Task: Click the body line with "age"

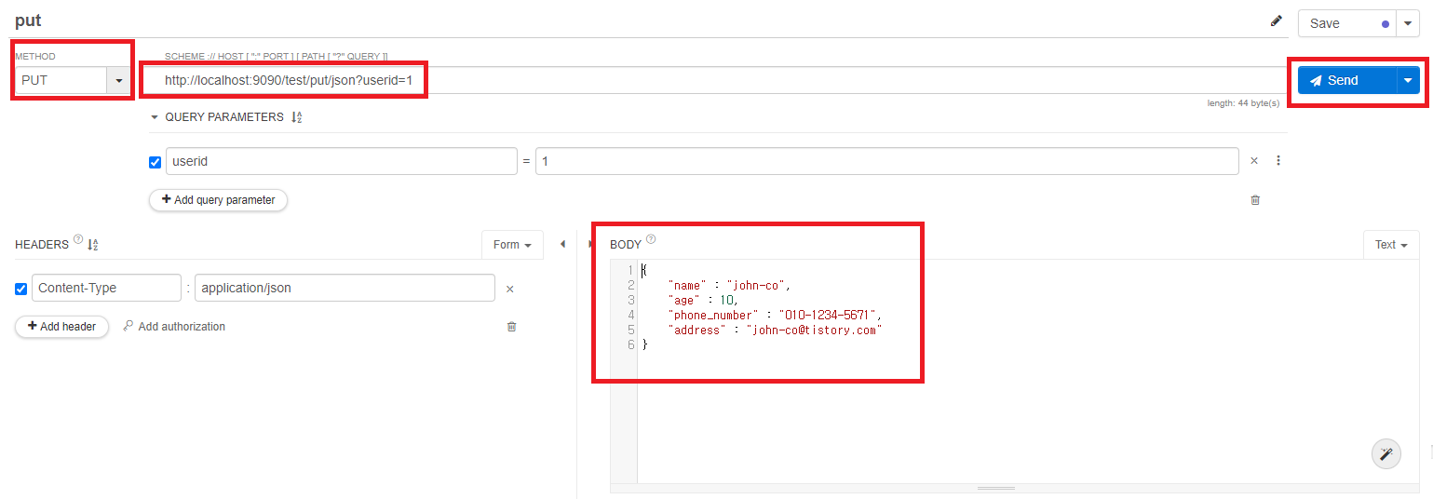Action: coord(703,300)
